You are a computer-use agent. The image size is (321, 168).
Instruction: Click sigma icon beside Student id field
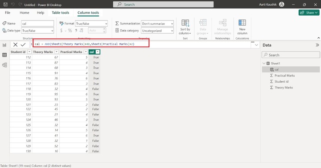tap(272, 81)
